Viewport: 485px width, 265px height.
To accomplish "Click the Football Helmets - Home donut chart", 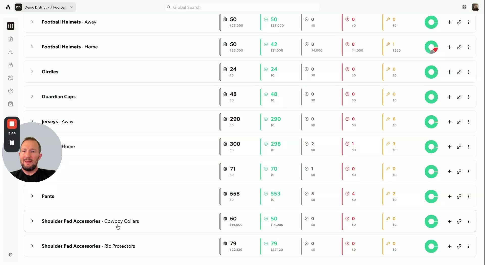I will (431, 47).
